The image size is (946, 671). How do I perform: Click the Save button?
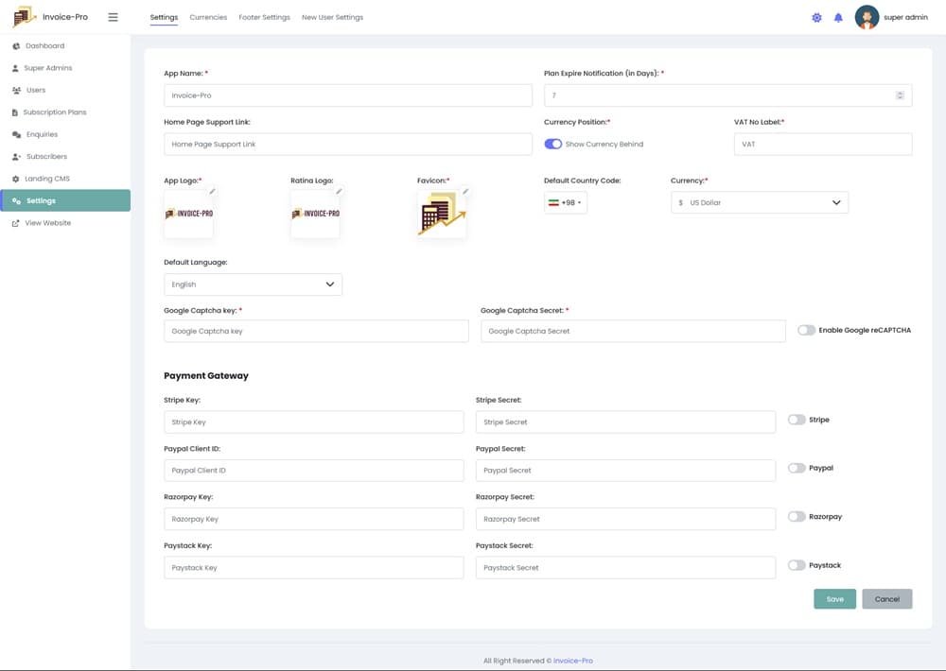tap(834, 599)
